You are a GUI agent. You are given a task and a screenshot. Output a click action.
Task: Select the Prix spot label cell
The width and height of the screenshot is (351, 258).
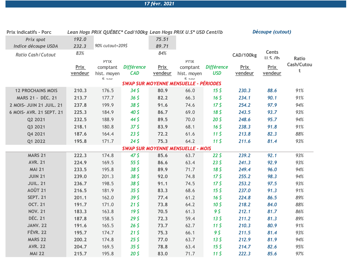click(x=36, y=39)
